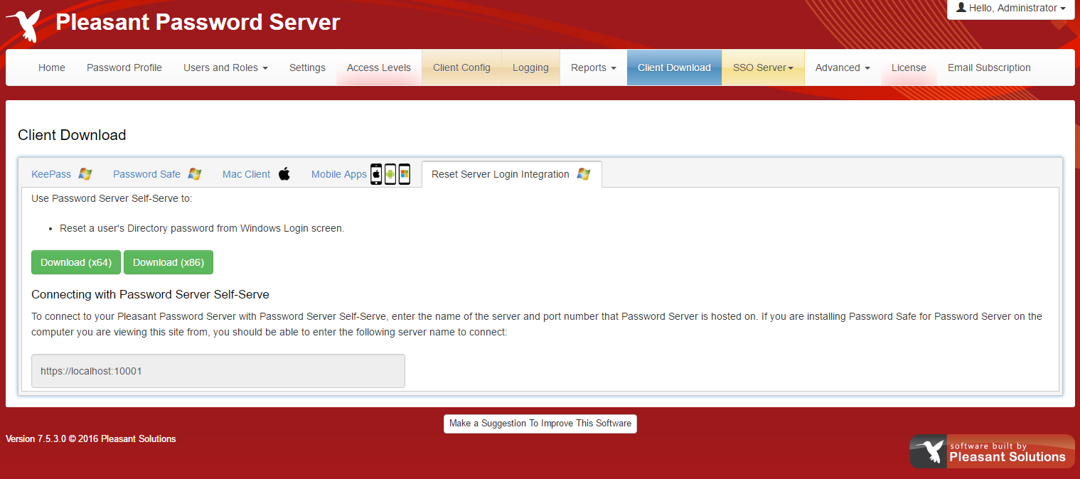Switch to the Password Safe tab
The image size is (1080, 479).
pos(157,174)
